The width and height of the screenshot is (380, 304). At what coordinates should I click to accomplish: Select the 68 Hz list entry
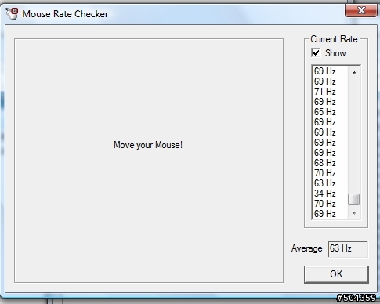(x=331, y=163)
